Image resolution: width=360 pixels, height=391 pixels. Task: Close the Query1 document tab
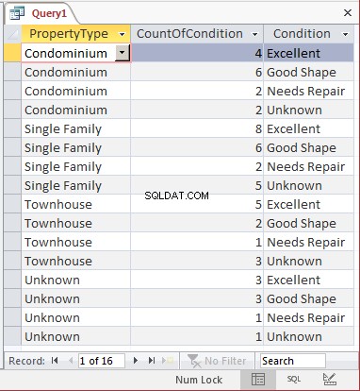(x=348, y=13)
